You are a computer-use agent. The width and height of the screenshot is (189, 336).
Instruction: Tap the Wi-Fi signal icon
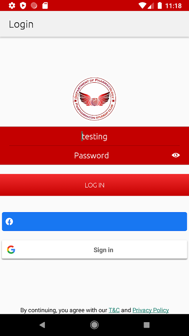[142, 5]
